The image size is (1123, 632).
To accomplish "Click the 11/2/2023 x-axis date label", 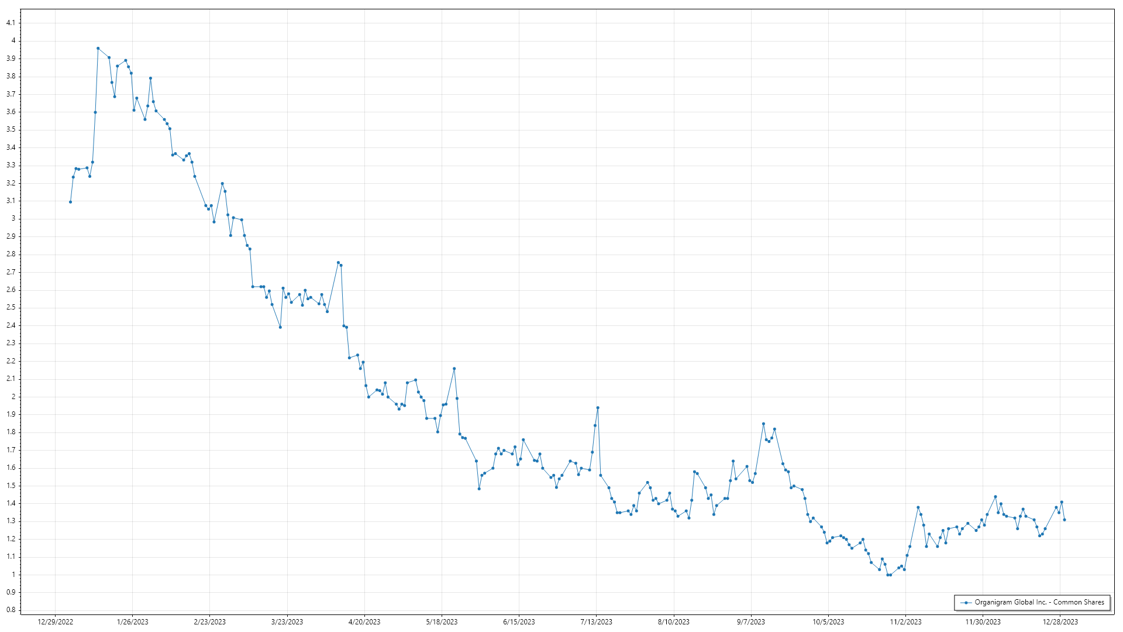I will click(x=905, y=621).
